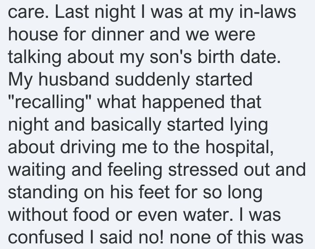Click the word "feeling" in the paragraph

tap(135, 170)
